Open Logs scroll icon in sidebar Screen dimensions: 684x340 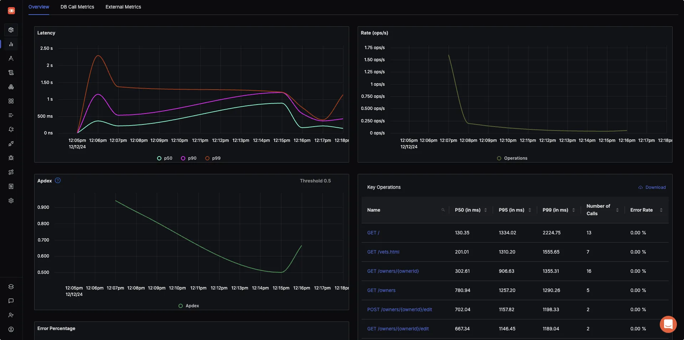tap(11, 73)
